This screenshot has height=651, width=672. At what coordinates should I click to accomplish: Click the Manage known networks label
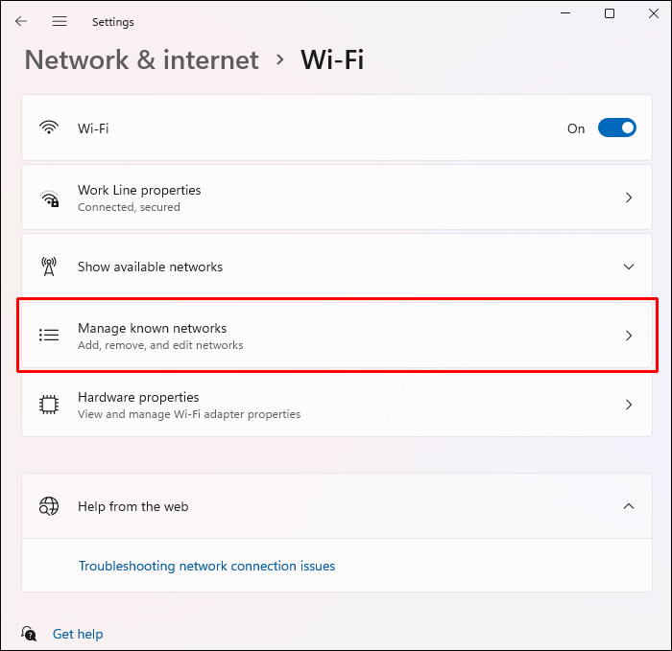tap(152, 328)
